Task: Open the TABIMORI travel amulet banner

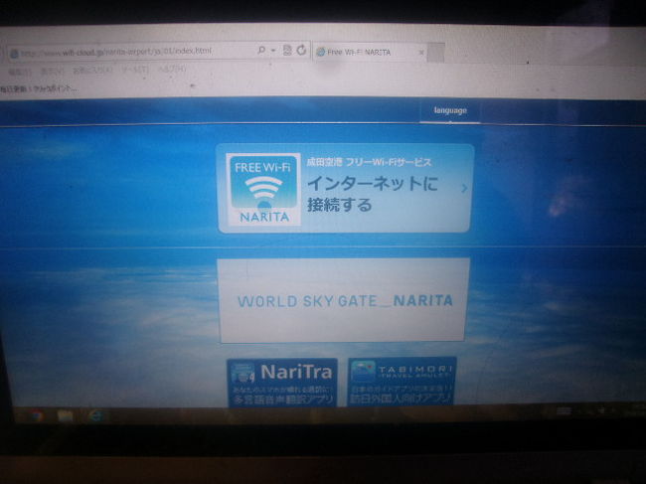Action: click(403, 382)
